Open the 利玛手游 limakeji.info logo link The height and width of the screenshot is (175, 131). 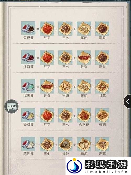[98, 166]
